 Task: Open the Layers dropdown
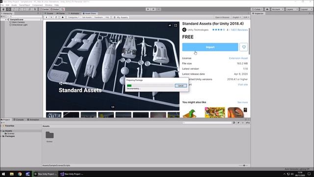[291, 9]
